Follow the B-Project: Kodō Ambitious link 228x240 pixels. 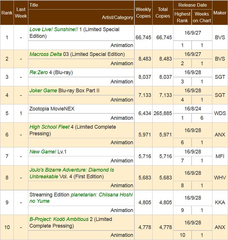(x=59, y=219)
